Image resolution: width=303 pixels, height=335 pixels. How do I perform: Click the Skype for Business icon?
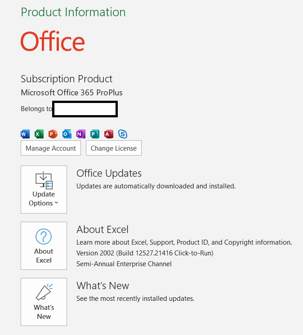[123, 134]
